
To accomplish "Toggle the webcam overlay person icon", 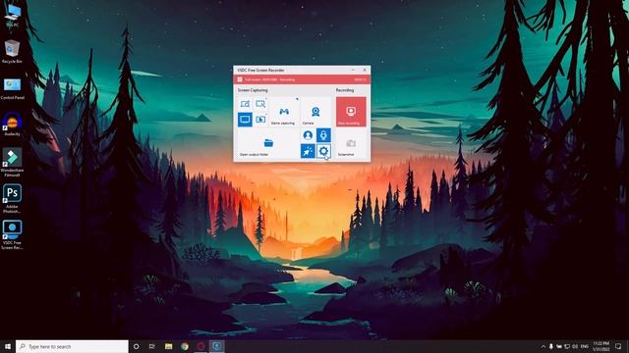I will [308, 135].
